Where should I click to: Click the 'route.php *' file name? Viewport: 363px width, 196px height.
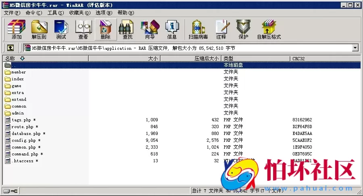[25, 127]
